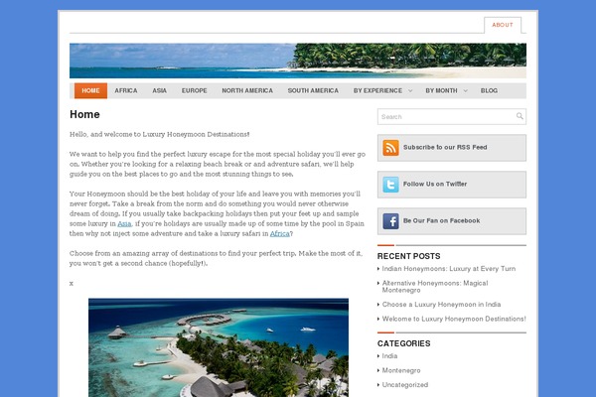Expand the By Month dropdown arrow
Viewport: 596px width, 397px height.
click(x=465, y=90)
